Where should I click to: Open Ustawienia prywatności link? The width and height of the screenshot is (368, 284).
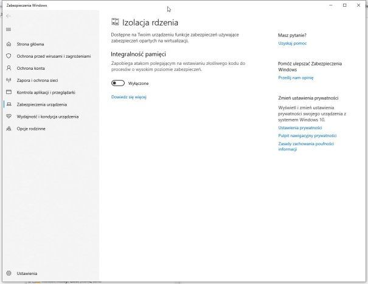click(x=300, y=128)
